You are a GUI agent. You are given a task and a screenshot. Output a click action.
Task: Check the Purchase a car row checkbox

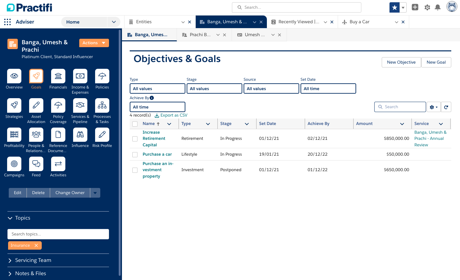coord(135,154)
